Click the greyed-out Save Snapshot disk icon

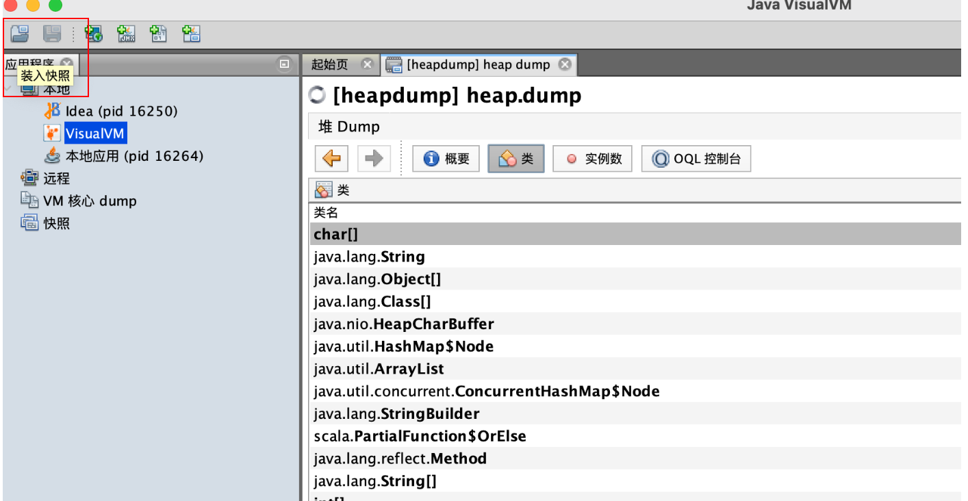click(52, 33)
